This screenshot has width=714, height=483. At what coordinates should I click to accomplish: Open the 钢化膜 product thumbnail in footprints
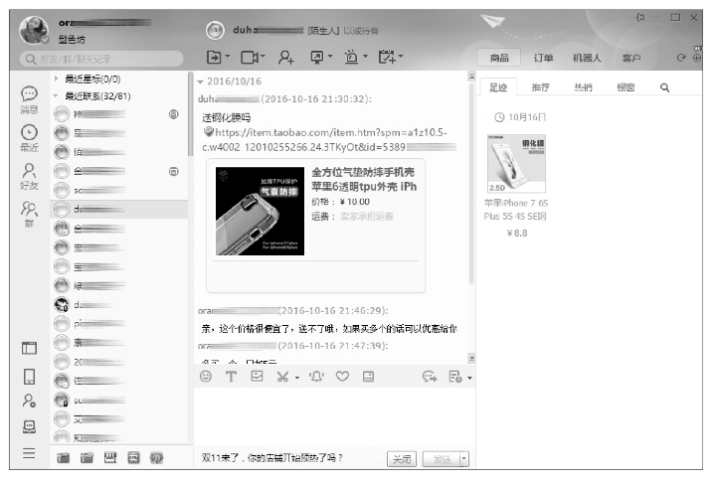(x=516, y=163)
